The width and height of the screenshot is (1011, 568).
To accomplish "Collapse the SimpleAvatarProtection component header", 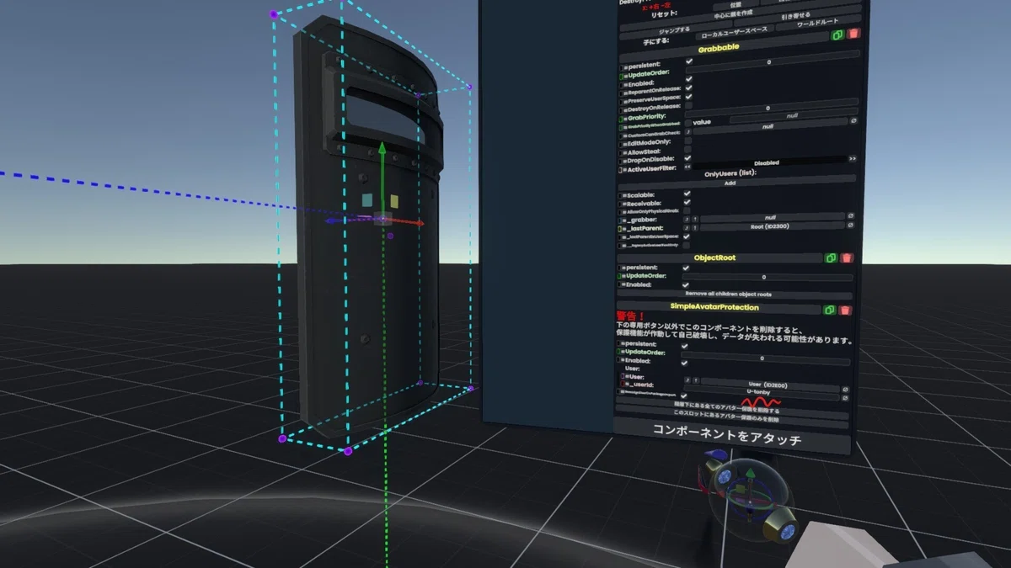I will tap(719, 309).
